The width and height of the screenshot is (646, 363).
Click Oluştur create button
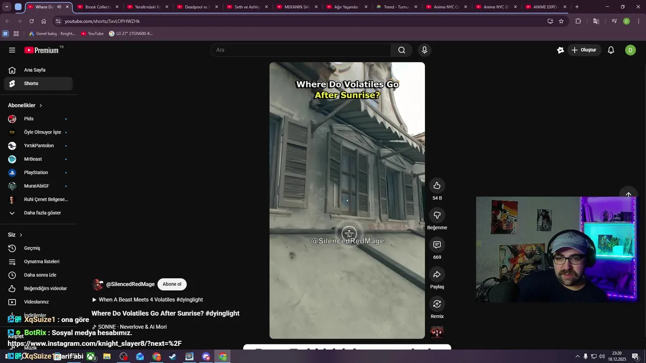[x=584, y=50]
